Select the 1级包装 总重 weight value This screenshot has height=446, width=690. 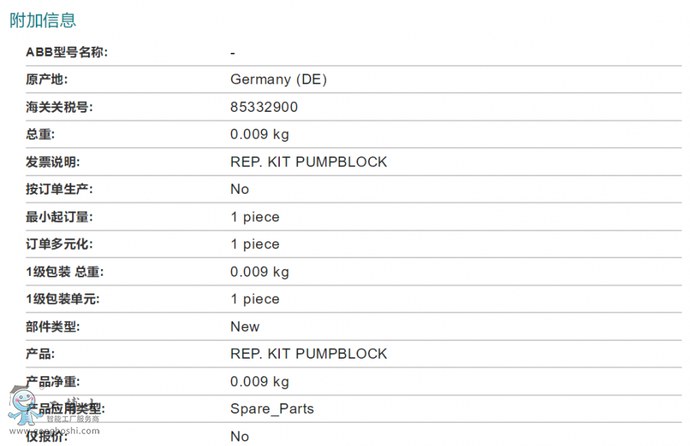click(x=259, y=272)
